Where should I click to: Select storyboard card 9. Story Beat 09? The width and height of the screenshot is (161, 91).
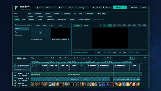[105, 68]
